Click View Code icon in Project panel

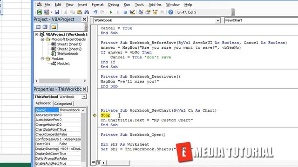pos(38,27)
